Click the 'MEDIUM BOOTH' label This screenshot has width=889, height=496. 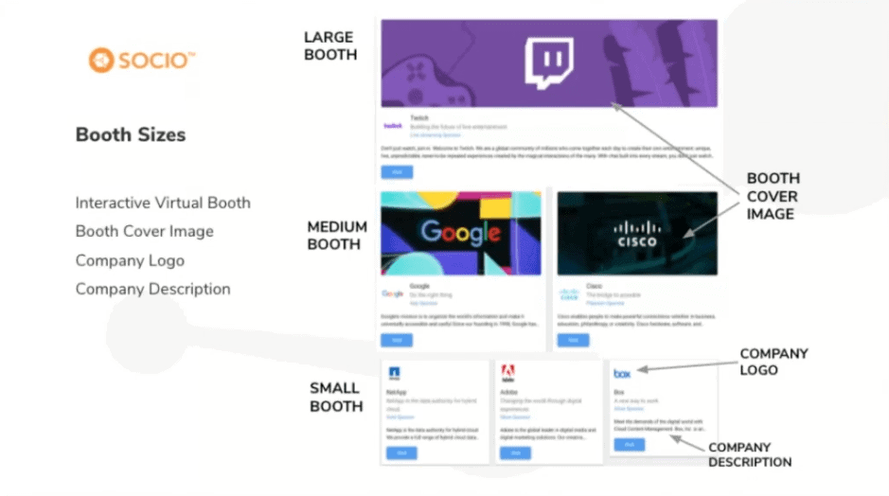(x=337, y=236)
